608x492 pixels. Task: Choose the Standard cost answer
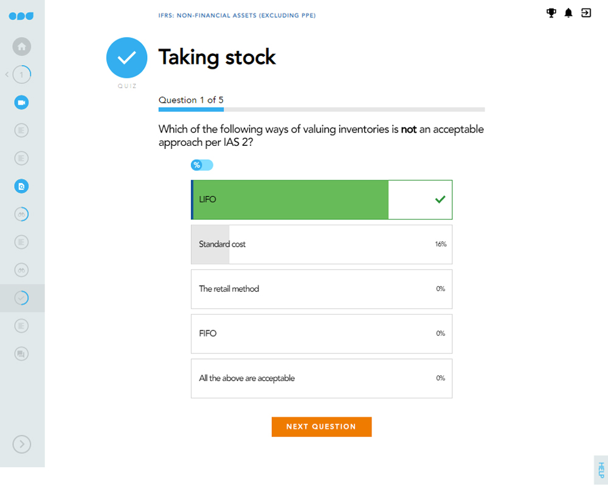tap(321, 244)
